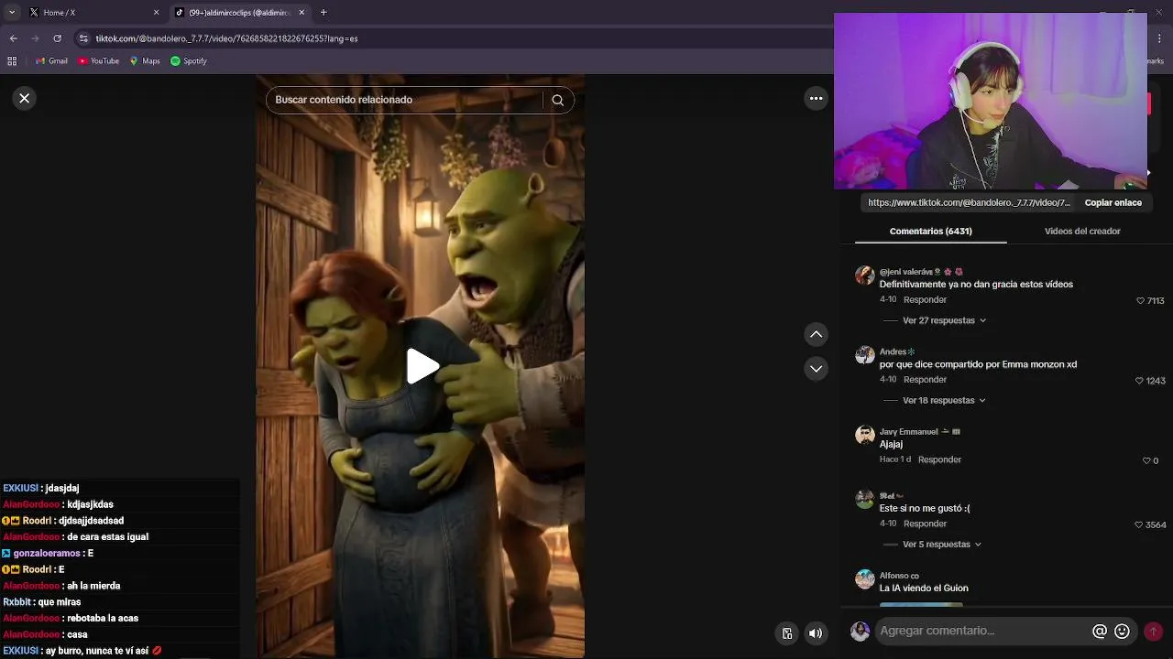This screenshot has height=659, width=1173.
Task: Open Andres's avatar
Action: coord(864,355)
